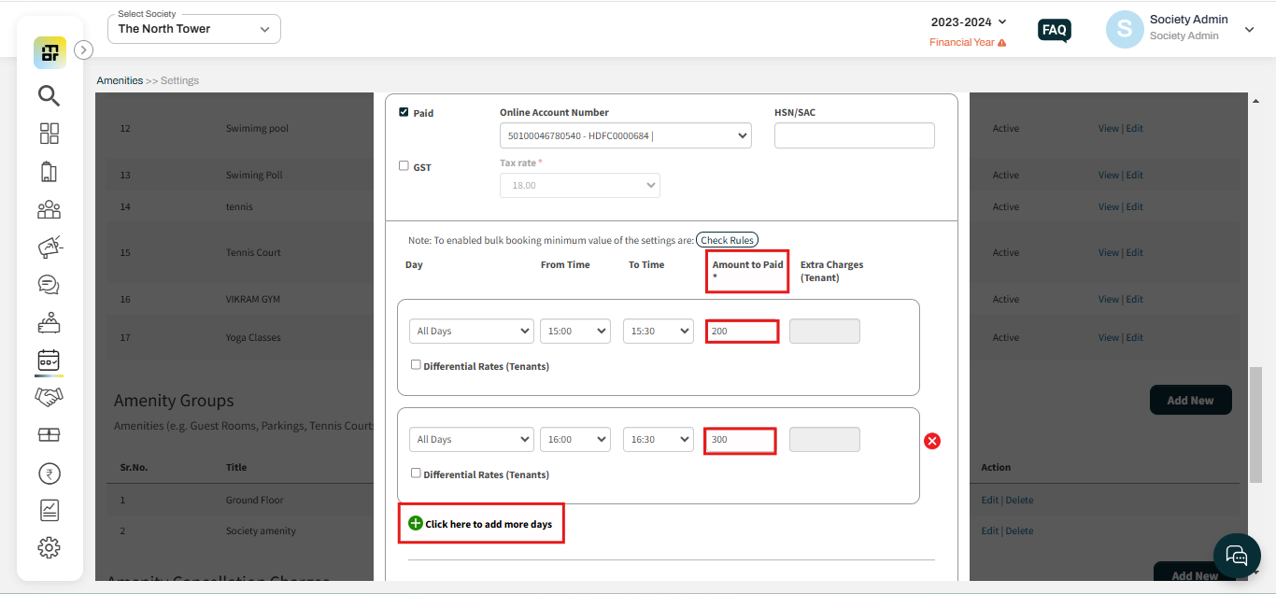
Task: Edit the Swimimg pool amenity
Action: point(1135,129)
